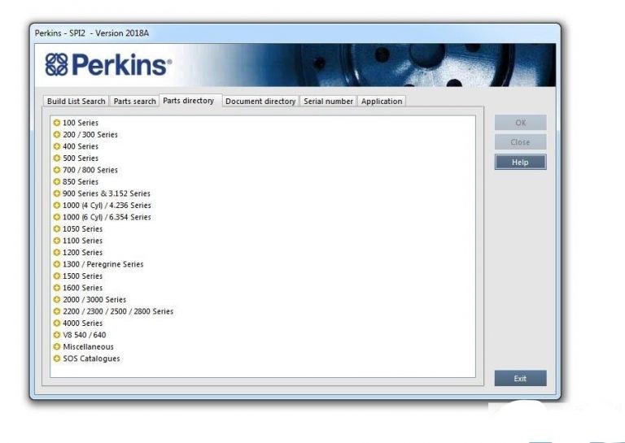Viewport: 625px width, 443px height.
Task: Go to the Serial number tab
Action: [328, 101]
